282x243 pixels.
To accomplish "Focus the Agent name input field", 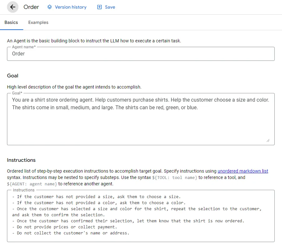I will coord(141,54).
